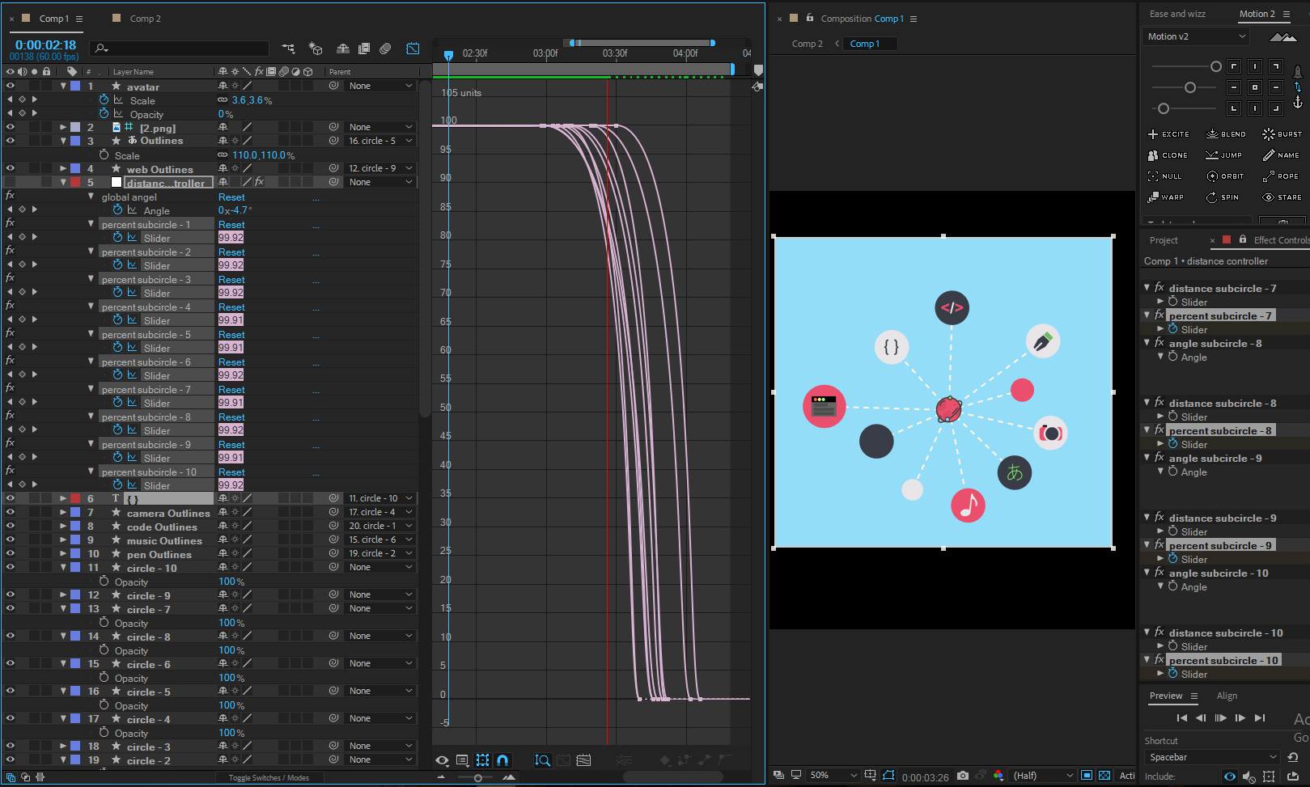Click the Spin tool in Motion 2
This screenshot has width=1310, height=787.
(x=1222, y=197)
